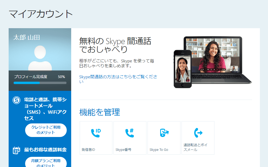Click the Skype番号 phone hash icon

click(x=130, y=133)
